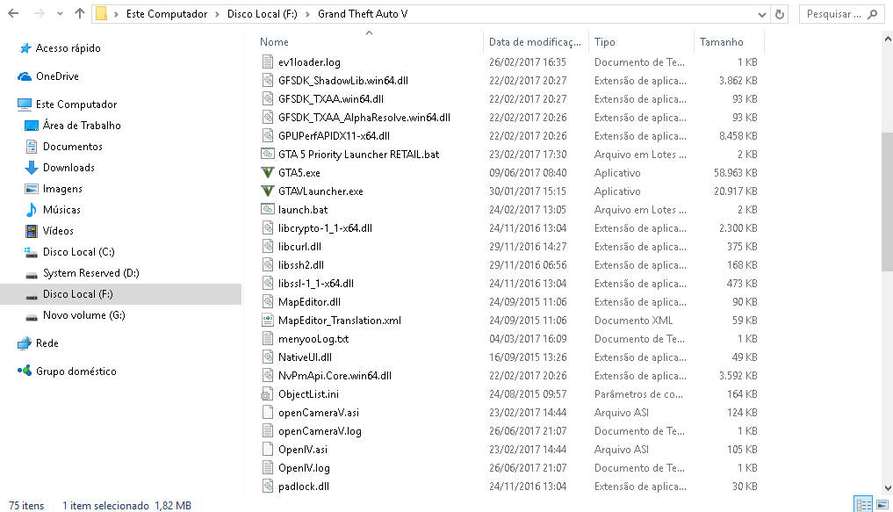The image size is (893, 512).
Task: Open Acesso rápido in navigation pane
Action: (68, 48)
